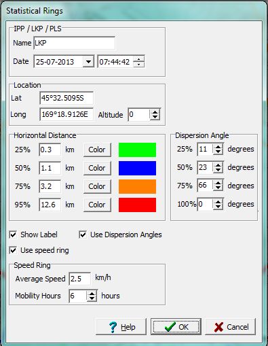Toggle the Show Label checkbox
The width and height of the screenshot is (268, 346).
(x=13, y=235)
